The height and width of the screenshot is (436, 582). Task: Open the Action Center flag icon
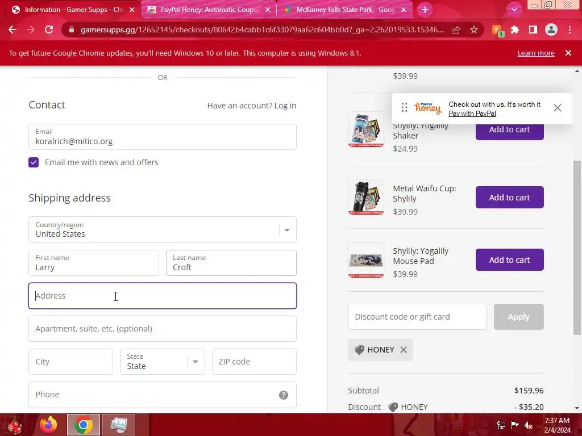(514, 425)
